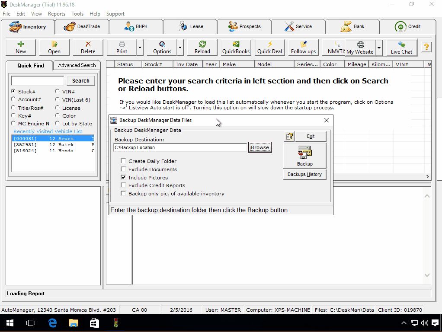Image resolution: width=442 pixels, height=332 pixels.
Task: Open the Reports menu
Action: tap(56, 14)
